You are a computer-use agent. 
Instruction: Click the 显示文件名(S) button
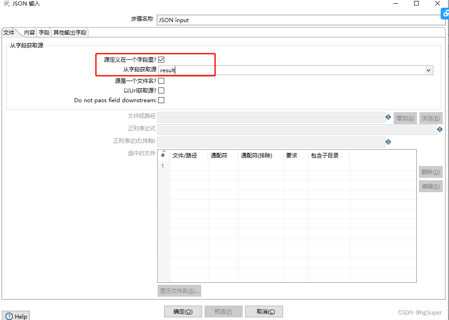[x=179, y=291]
